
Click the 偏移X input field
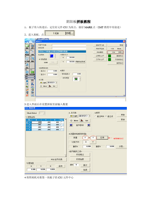(x=87, y=146)
